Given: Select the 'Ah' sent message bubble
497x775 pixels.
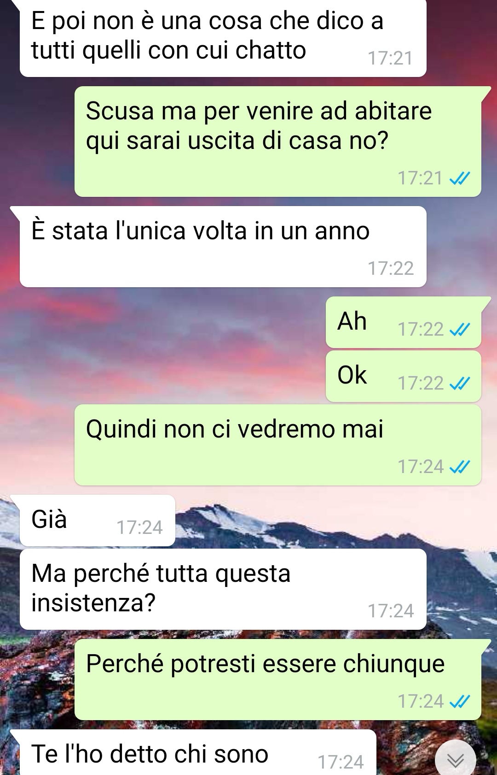Looking at the screenshot, I should [x=404, y=322].
